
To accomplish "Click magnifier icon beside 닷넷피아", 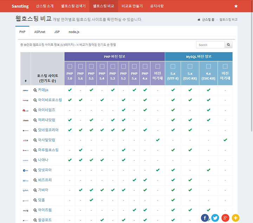I will pos(35,170).
